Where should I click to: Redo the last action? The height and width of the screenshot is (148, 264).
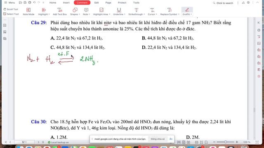click(x=39, y=3)
